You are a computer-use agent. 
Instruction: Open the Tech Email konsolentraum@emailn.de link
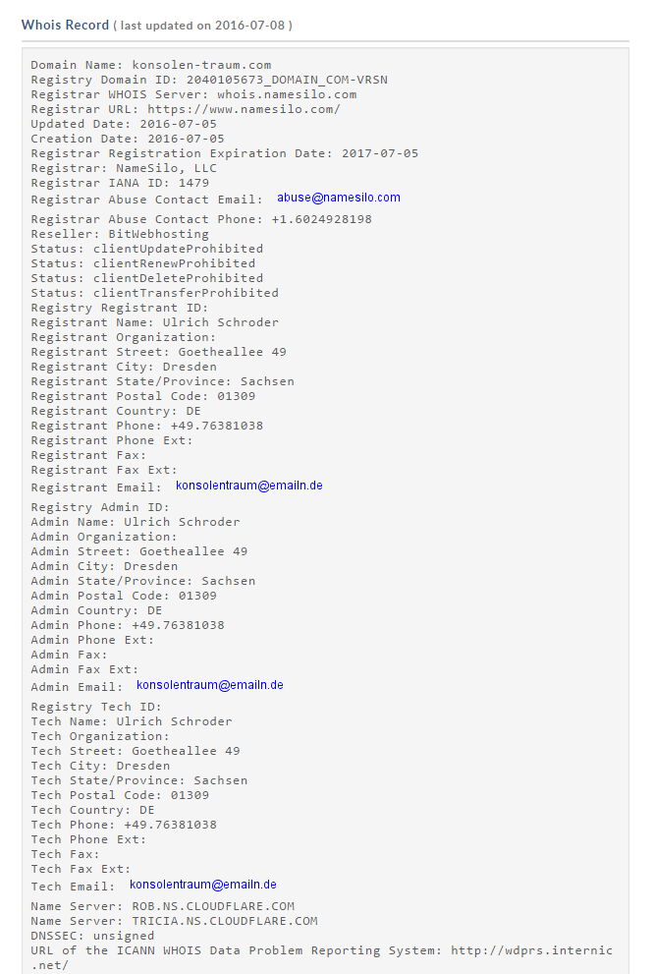coord(203,885)
